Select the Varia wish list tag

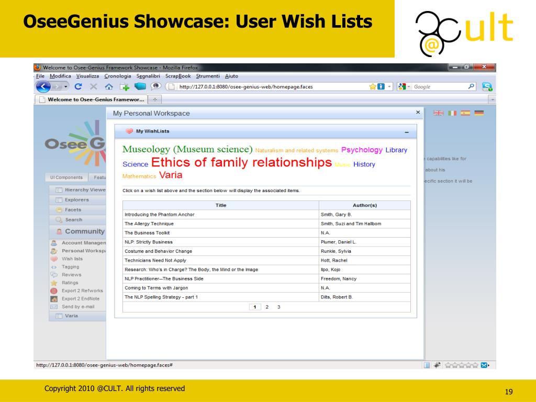point(171,175)
